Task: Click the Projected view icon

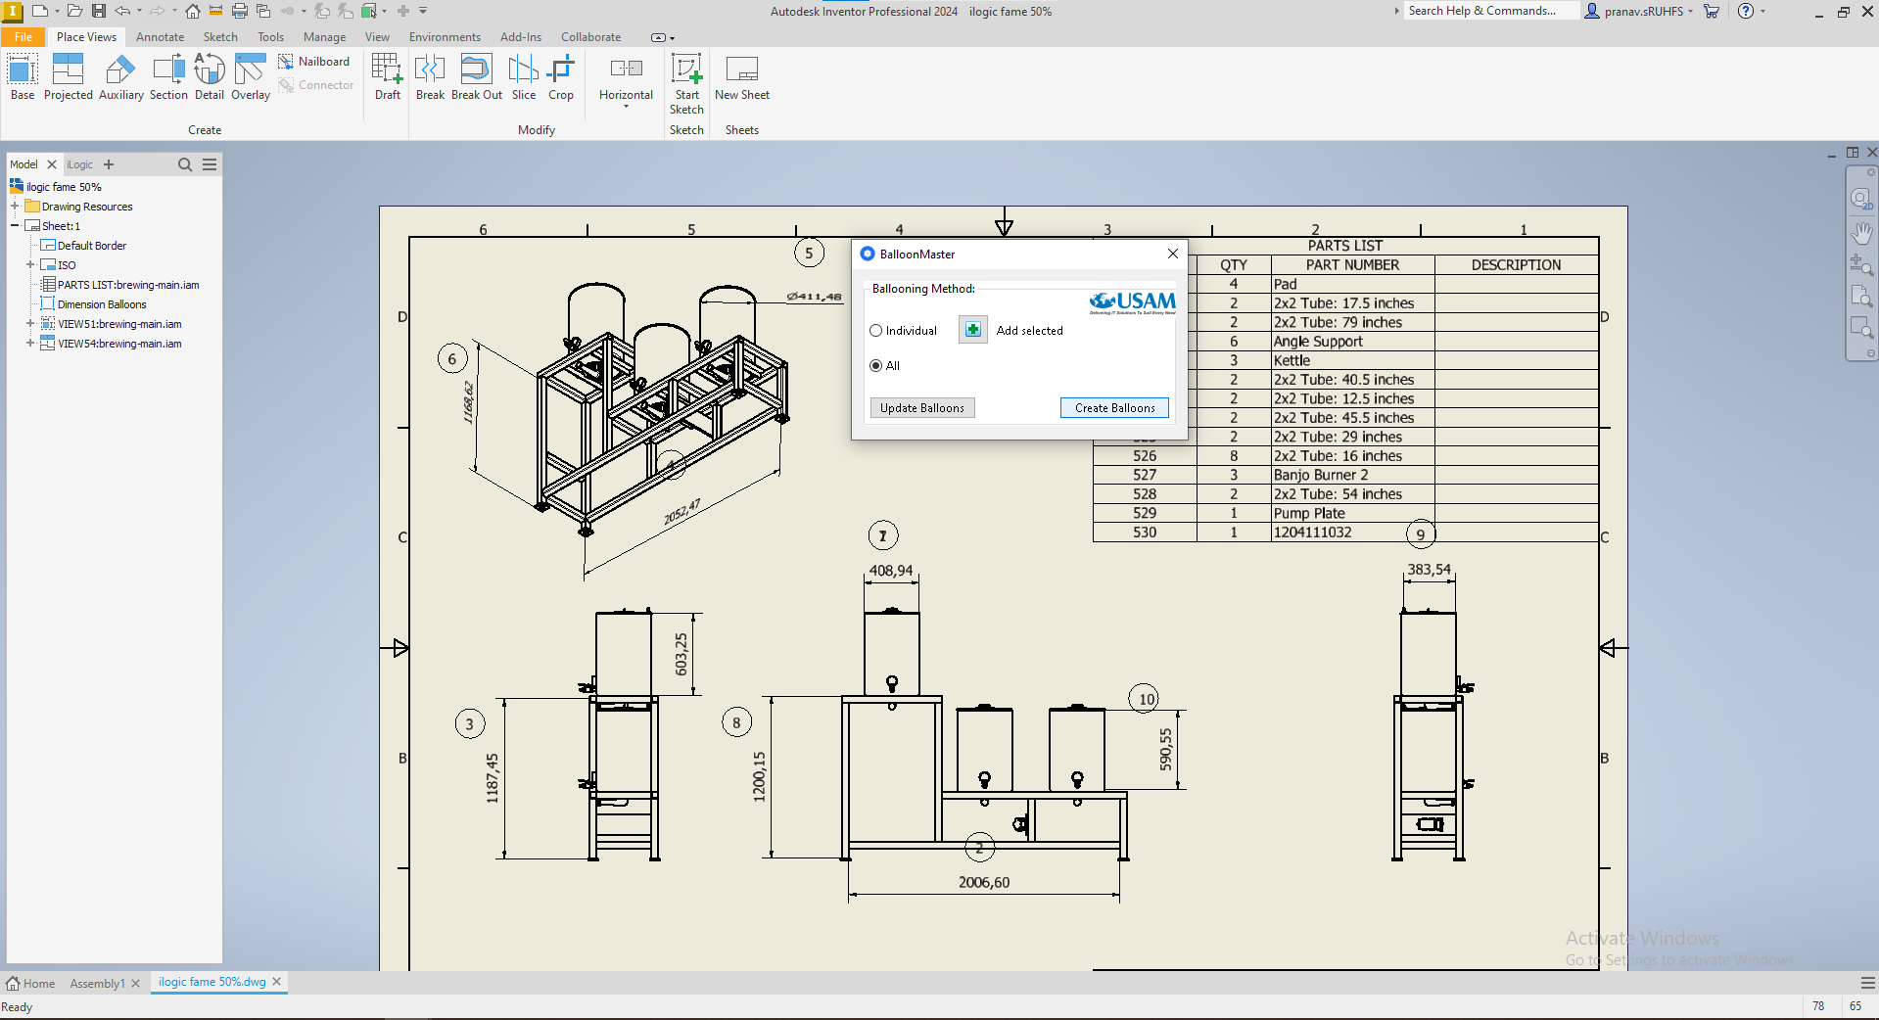Action: 68,76
